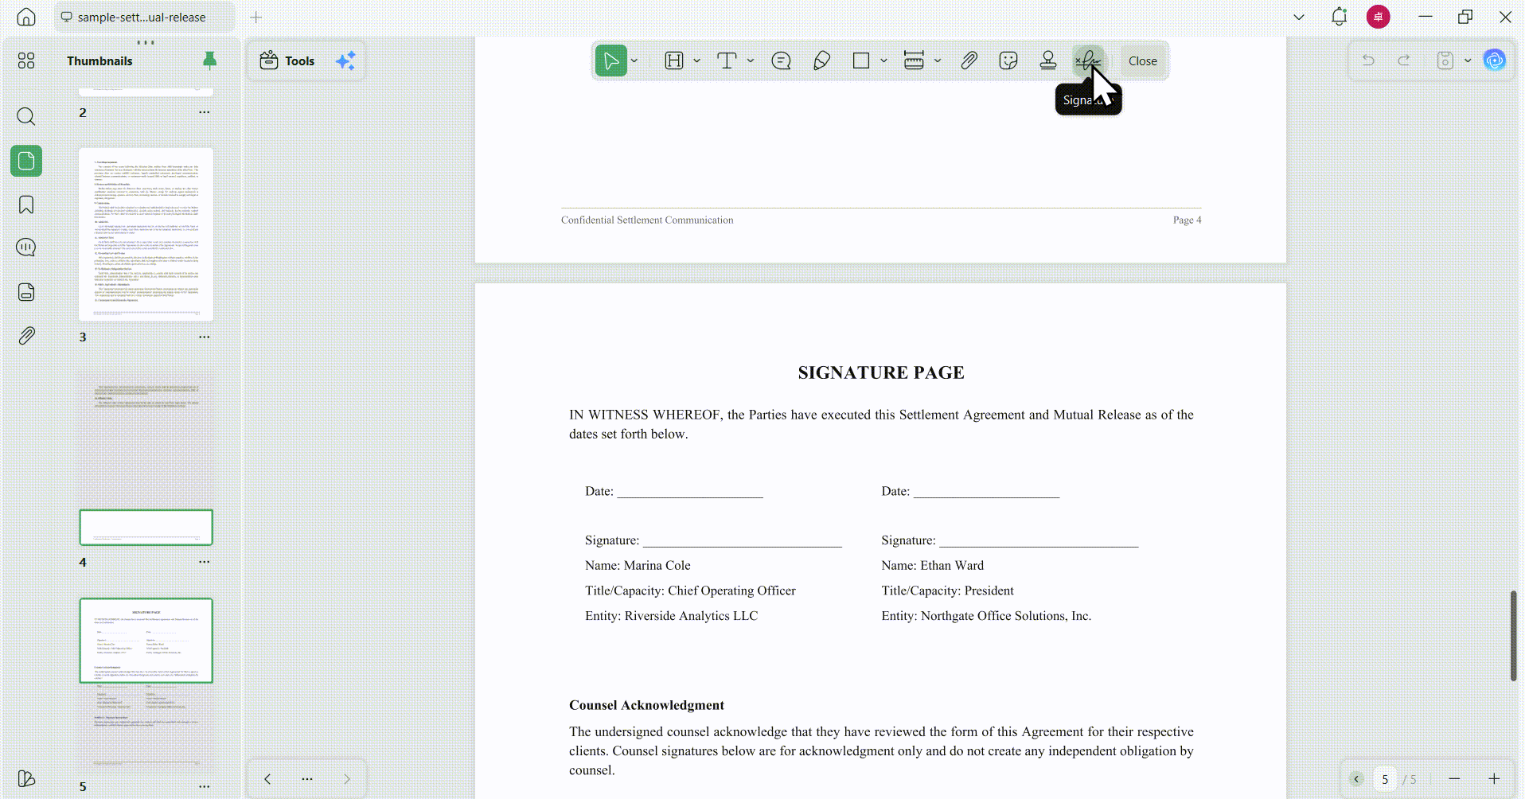1525x799 pixels.
Task: Open page 5 thumbnail options menu
Action: [x=205, y=786]
